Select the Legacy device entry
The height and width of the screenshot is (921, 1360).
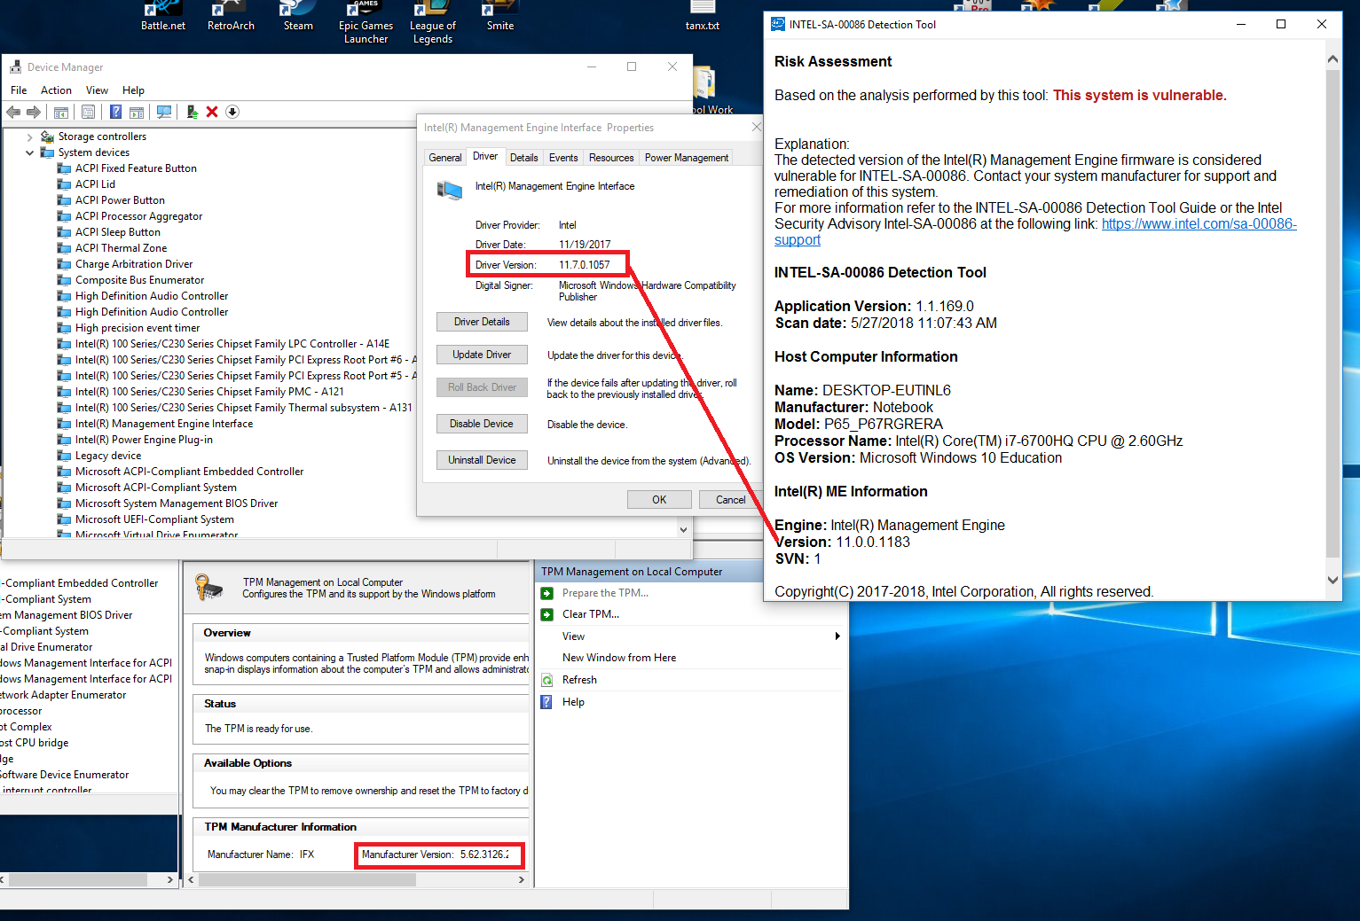point(108,456)
